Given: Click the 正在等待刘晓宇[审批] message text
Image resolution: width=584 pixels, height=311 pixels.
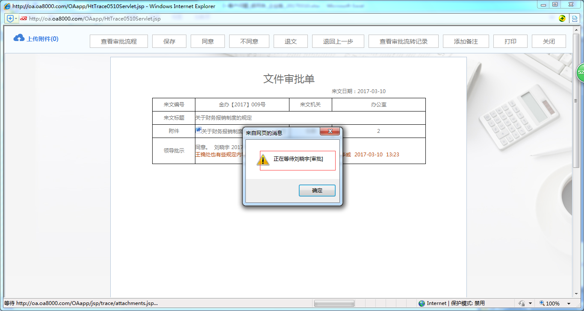Looking at the screenshot, I should [298, 159].
